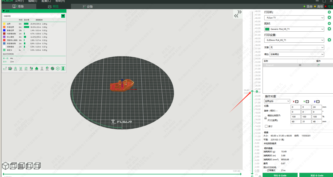Click the 导出 G-Code button
The height and width of the screenshot is (177, 333).
tap(280, 175)
